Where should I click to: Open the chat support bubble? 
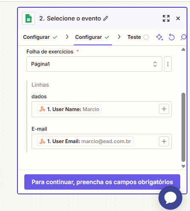coord(170,198)
